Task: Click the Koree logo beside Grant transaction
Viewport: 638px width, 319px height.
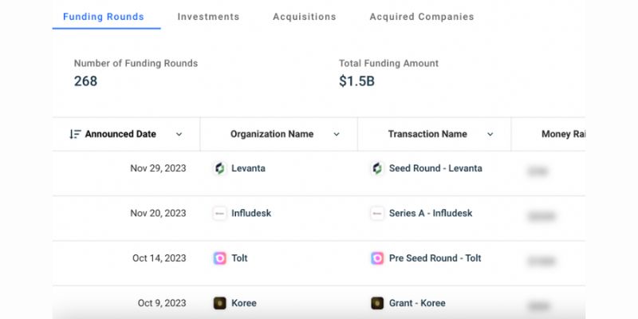Action: (x=377, y=303)
